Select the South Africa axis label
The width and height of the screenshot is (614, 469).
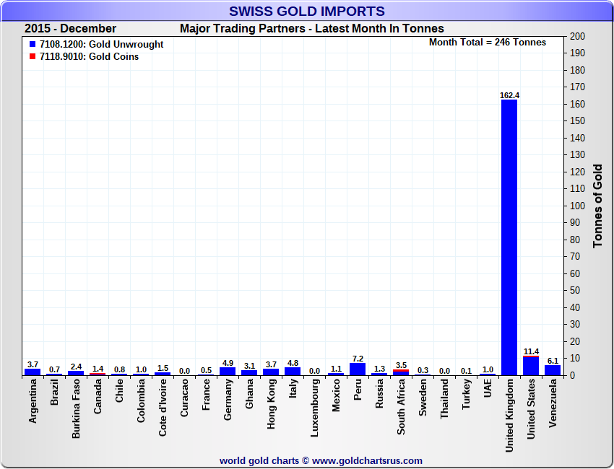401,408
